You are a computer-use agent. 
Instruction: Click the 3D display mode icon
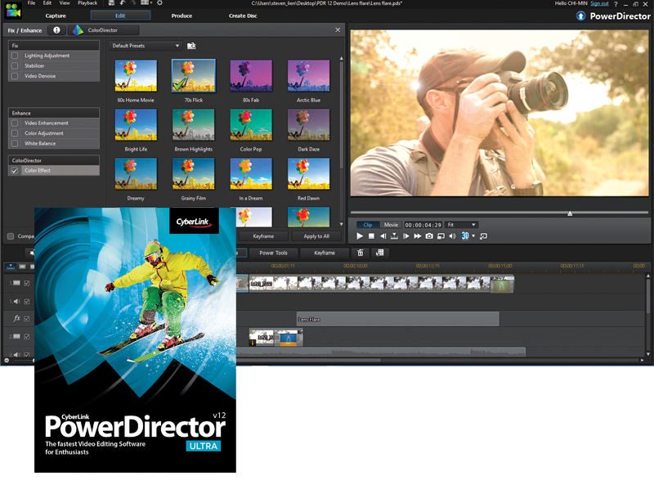click(464, 235)
